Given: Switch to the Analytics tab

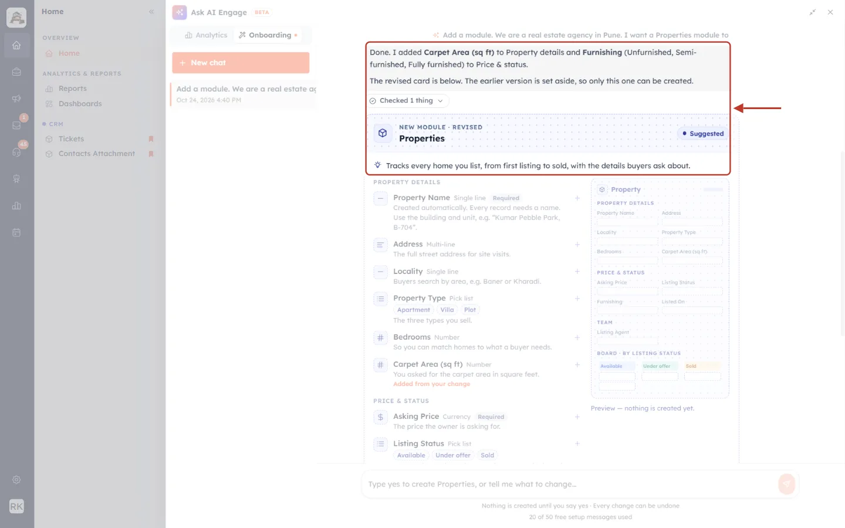Looking at the screenshot, I should 206,35.
